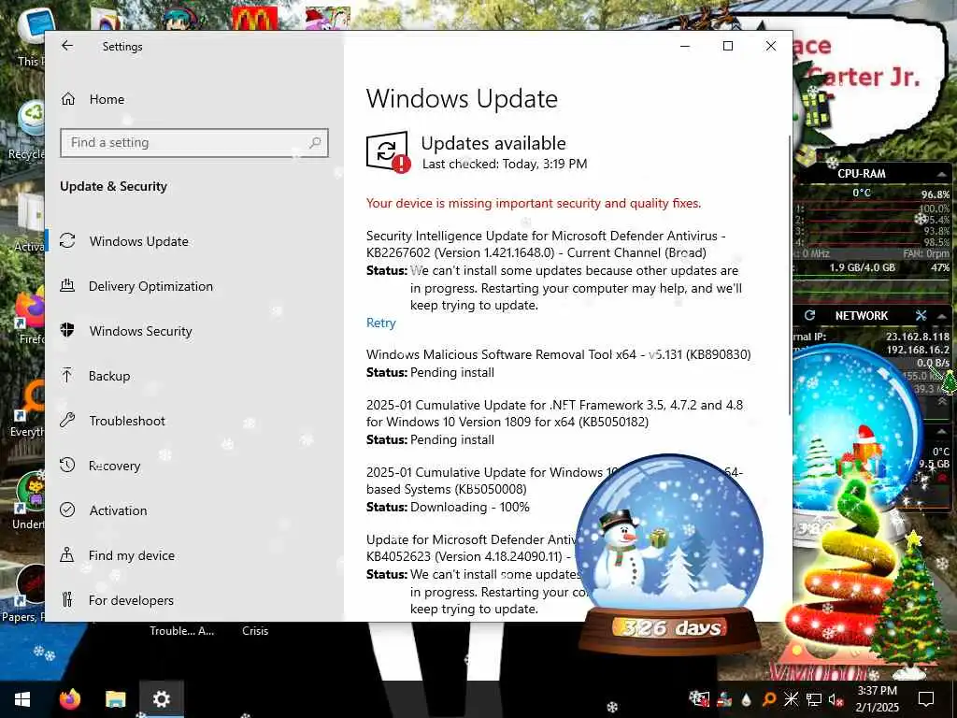This screenshot has width=957, height=718.
Task: Click the 'Crisis' desktop icon label
Action: coord(255,631)
